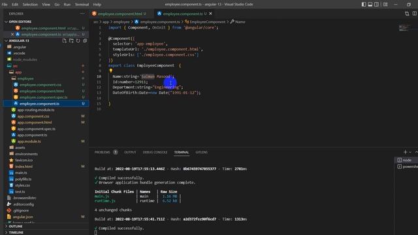Close the employee.component.ts editor tab
This screenshot has height=235, width=418.
tap(210, 14)
